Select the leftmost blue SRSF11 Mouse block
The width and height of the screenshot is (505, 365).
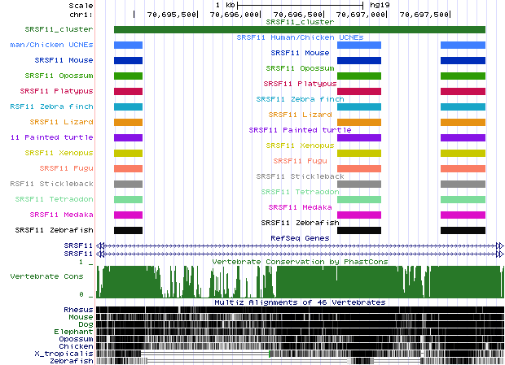point(129,61)
